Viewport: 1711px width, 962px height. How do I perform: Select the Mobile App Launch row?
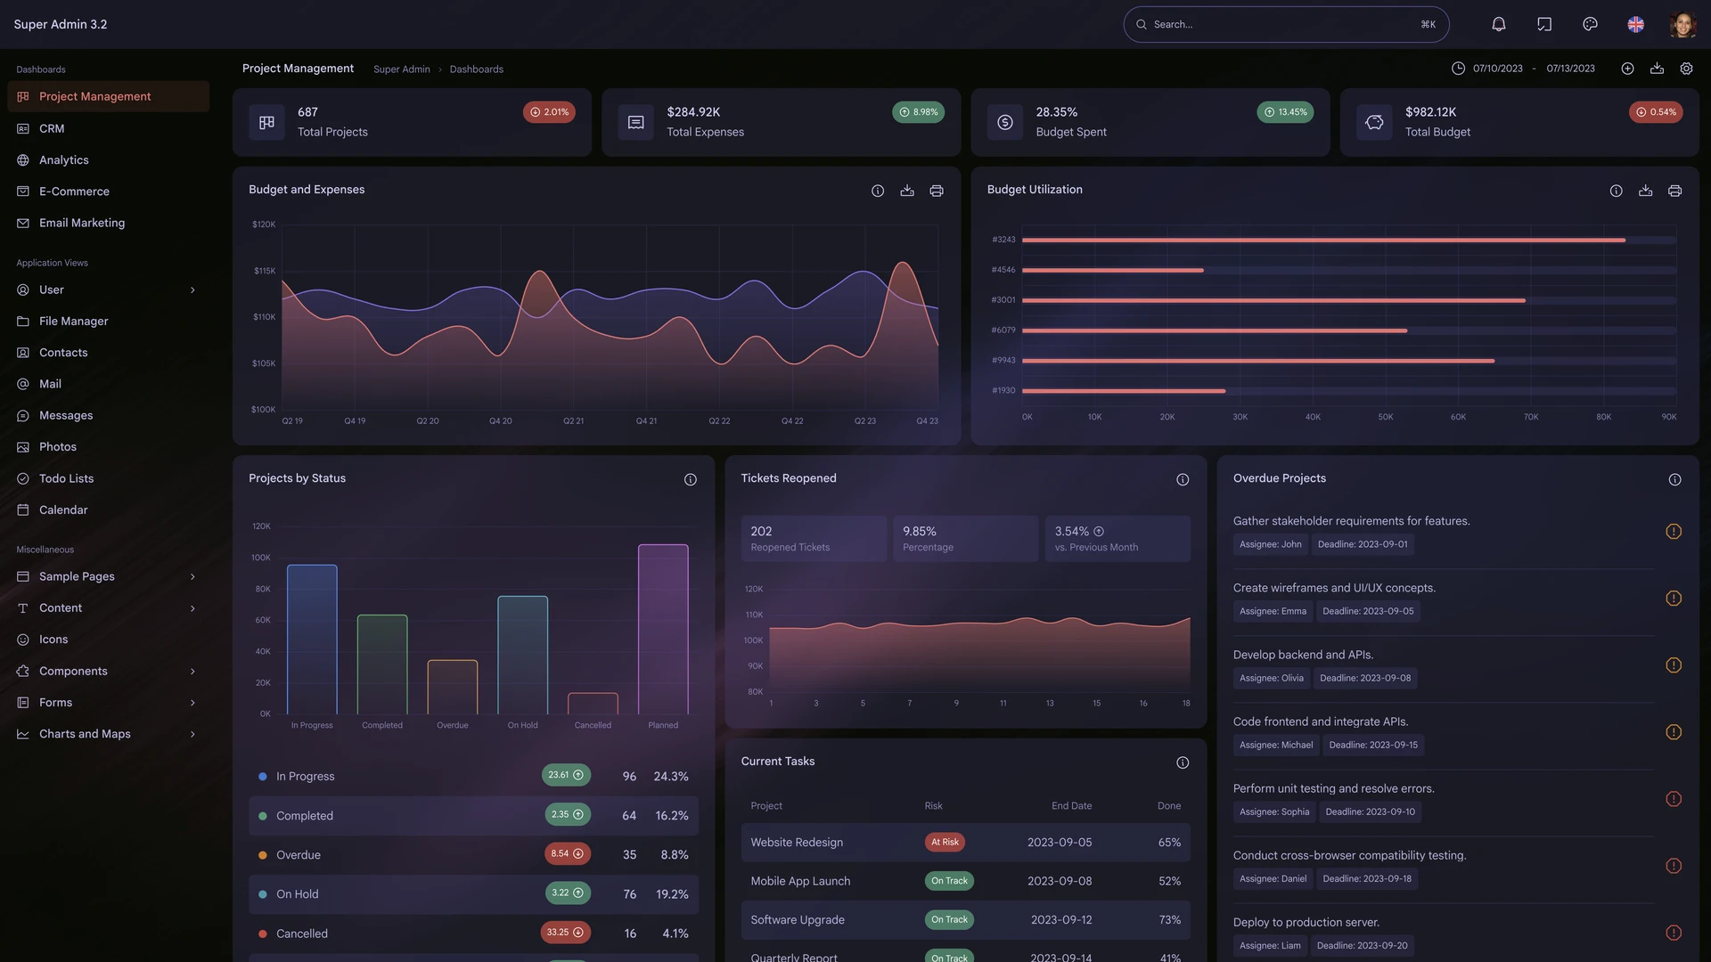pyautogui.click(x=965, y=881)
